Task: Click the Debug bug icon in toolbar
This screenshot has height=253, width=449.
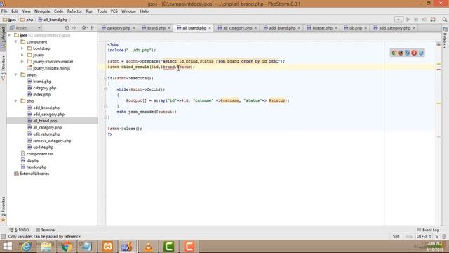Action: (x=416, y=20)
